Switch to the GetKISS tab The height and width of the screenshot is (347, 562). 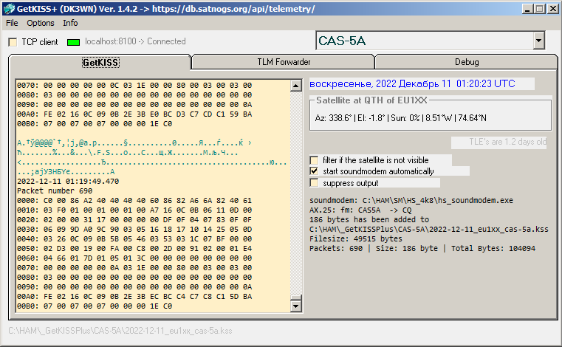[100, 62]
